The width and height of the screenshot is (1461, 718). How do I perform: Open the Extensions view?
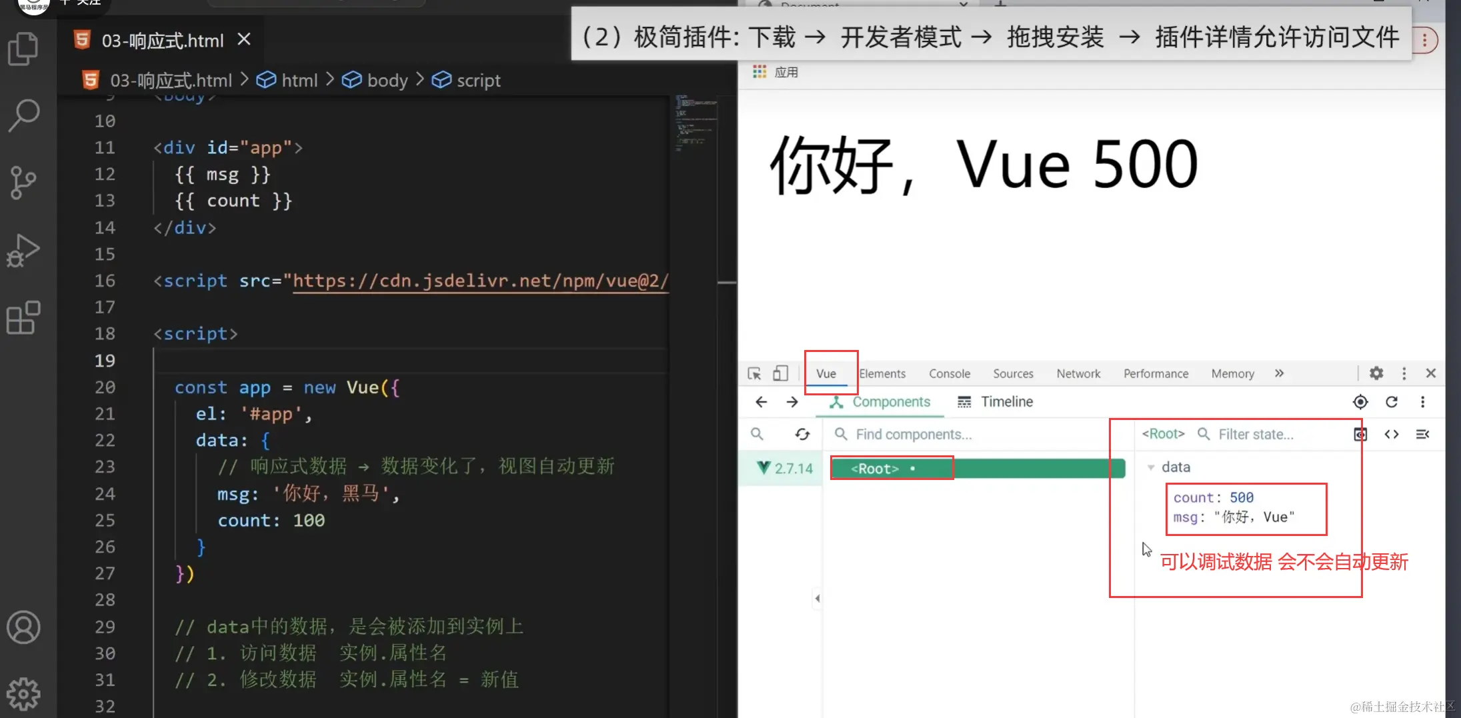click(x=23, y=317)
